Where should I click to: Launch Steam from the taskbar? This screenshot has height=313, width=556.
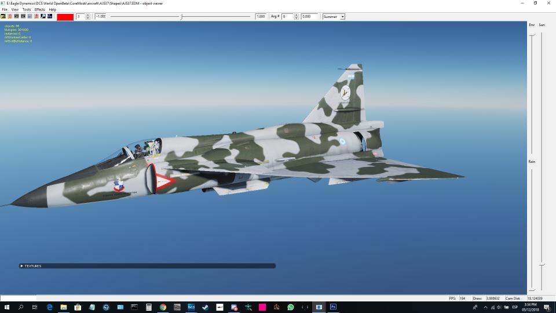206,307
